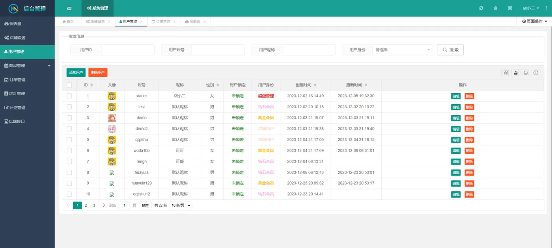Check the row checkbox for demo

click(69, 118)
